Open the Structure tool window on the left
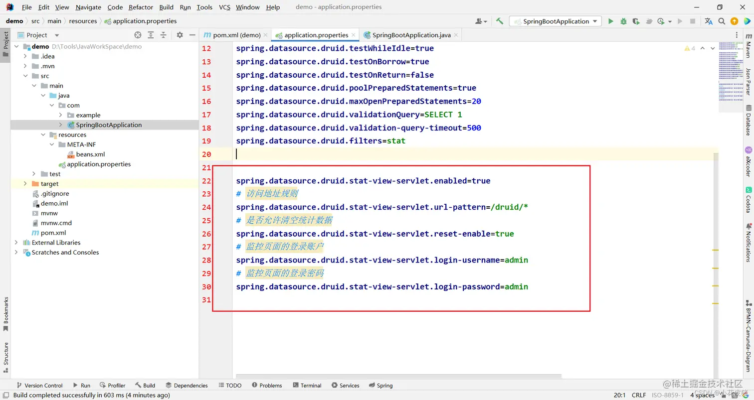The height and width of the screenshot is (400, 754). 6,357
